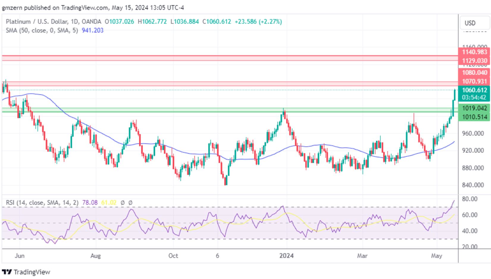
Task: Click the 1140.983 resistance price label
Action: coord(474,52)
